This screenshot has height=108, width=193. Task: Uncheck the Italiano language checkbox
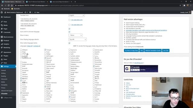click(x=45, y=87)
